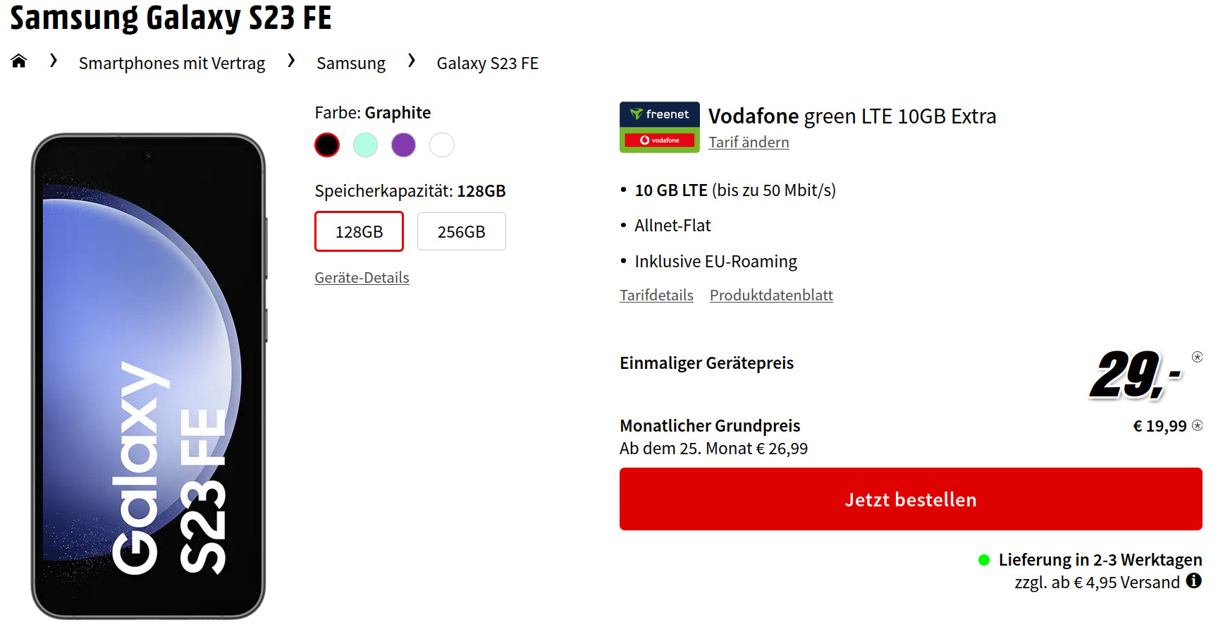Viewport: 1230px width, 627px height.
Task: Click the Jetzt bestellen order button
Action: pos(911,499)
